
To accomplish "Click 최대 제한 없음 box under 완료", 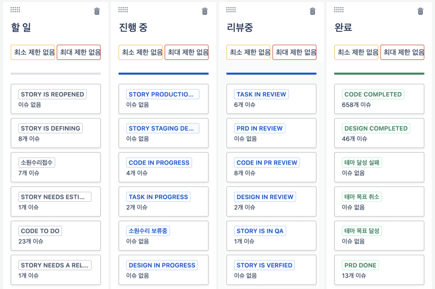I will [402, 52].
